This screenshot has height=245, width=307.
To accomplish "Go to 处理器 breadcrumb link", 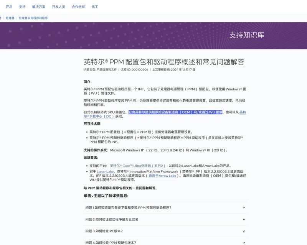I will [10, 18].
